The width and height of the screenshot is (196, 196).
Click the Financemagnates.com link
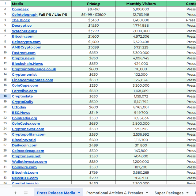32,80
